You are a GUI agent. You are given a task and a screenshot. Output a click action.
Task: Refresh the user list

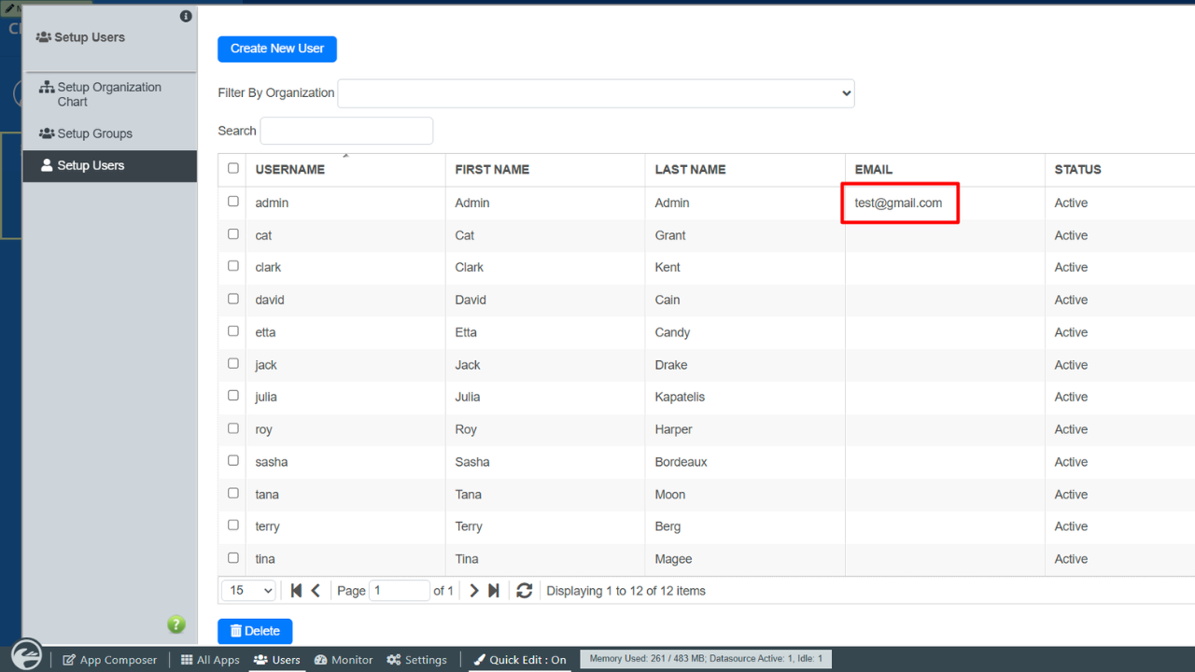(x=525, y=591)
